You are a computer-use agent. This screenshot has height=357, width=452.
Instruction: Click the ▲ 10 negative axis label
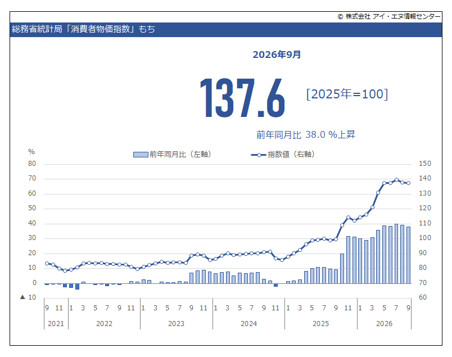tap(28, 297)
